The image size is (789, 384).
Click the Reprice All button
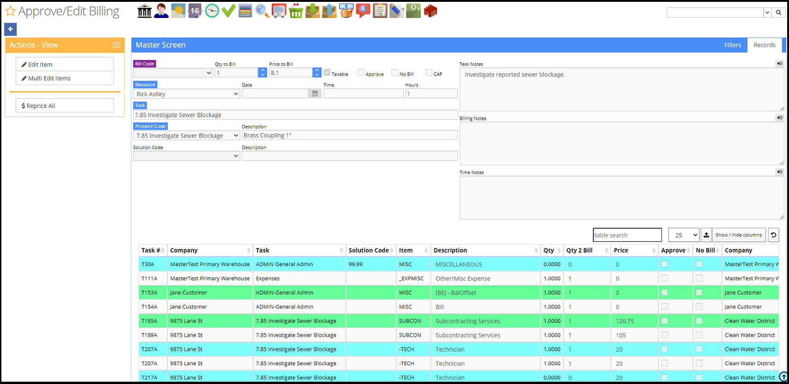click(65, 106)
